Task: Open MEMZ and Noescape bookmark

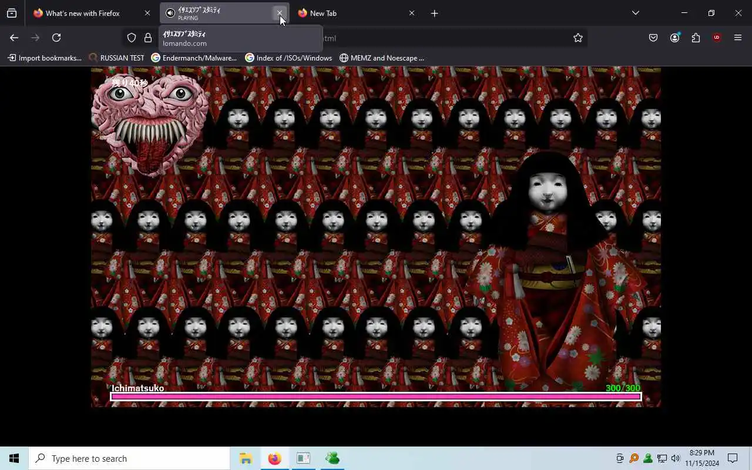Action: 382,58
